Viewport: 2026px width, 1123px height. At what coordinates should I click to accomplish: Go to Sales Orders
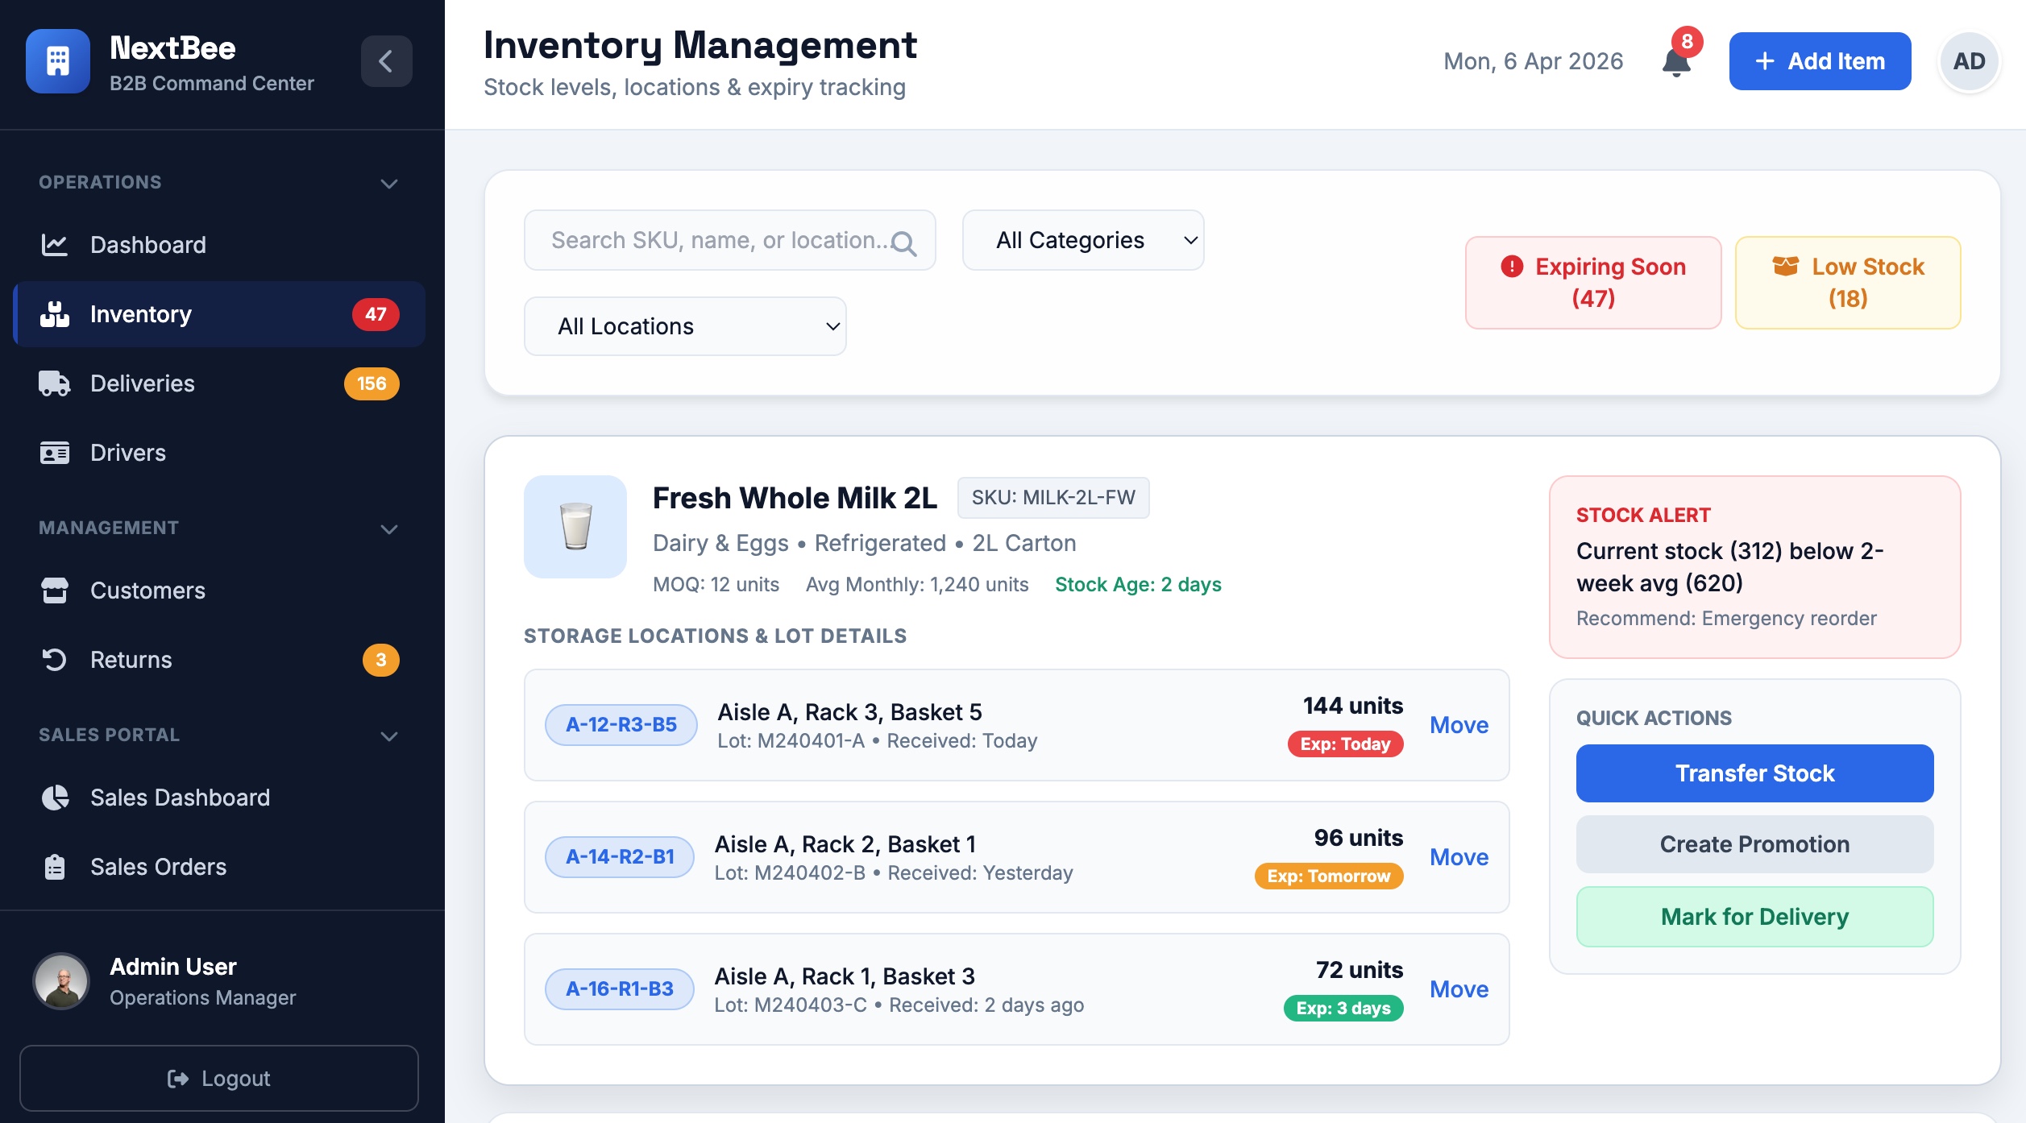[x=158, y=867]
